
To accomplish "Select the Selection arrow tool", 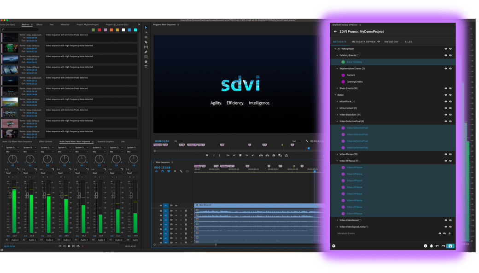I will pos(146,28).
